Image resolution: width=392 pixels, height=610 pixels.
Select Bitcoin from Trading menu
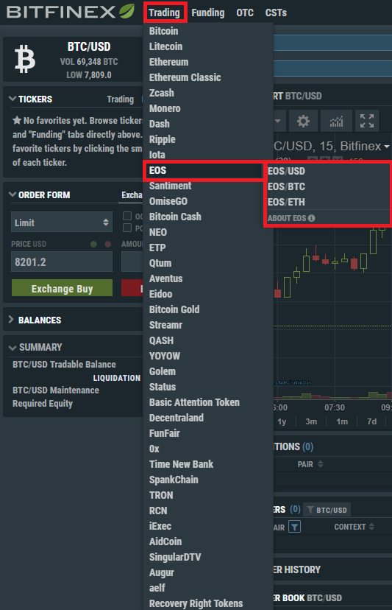[163, 31]
